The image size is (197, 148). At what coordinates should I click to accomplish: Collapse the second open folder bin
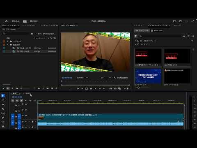[7, 45]
